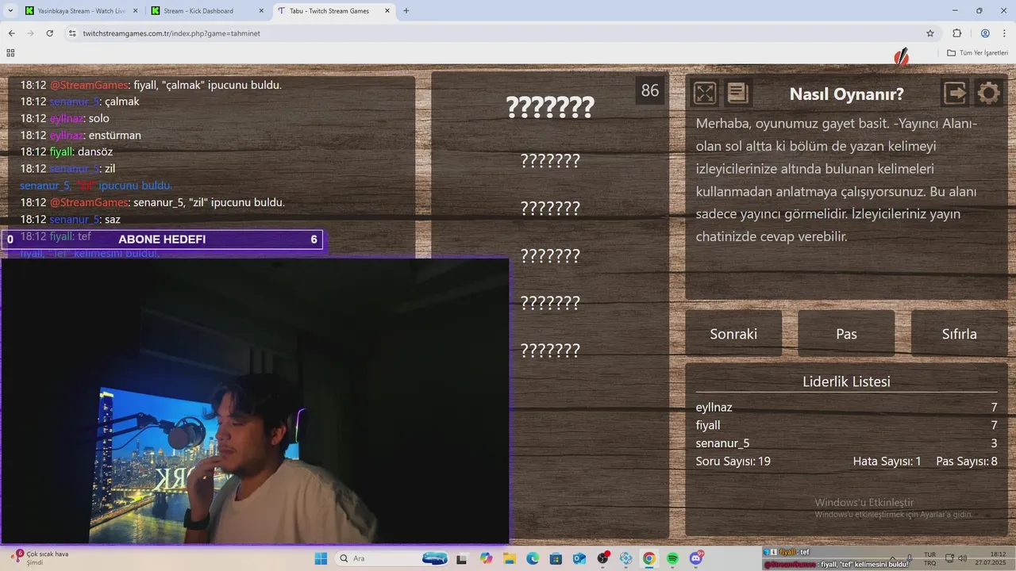
Task: Open Microsoft Store from the taskbar
Action: click(556, 558)
